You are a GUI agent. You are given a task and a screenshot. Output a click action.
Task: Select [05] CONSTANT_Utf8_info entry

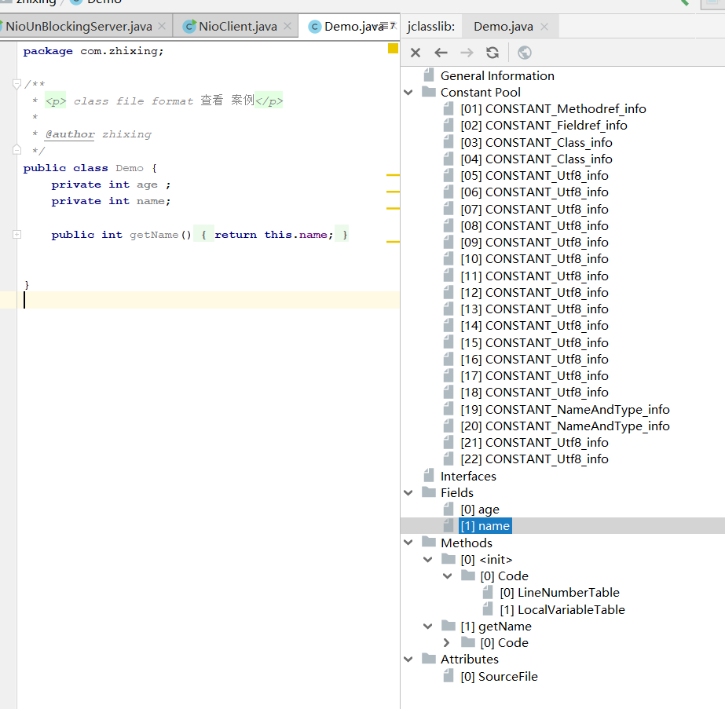click(534, 176)
